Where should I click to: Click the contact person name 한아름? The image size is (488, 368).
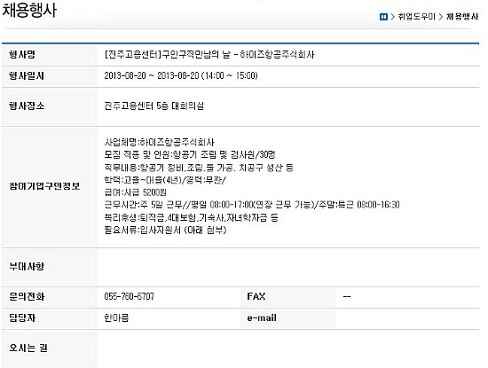[116, 318]
